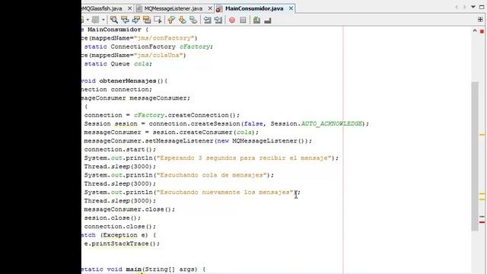Switch to the MQGlassfish.java tab

[x=102, y=8]
